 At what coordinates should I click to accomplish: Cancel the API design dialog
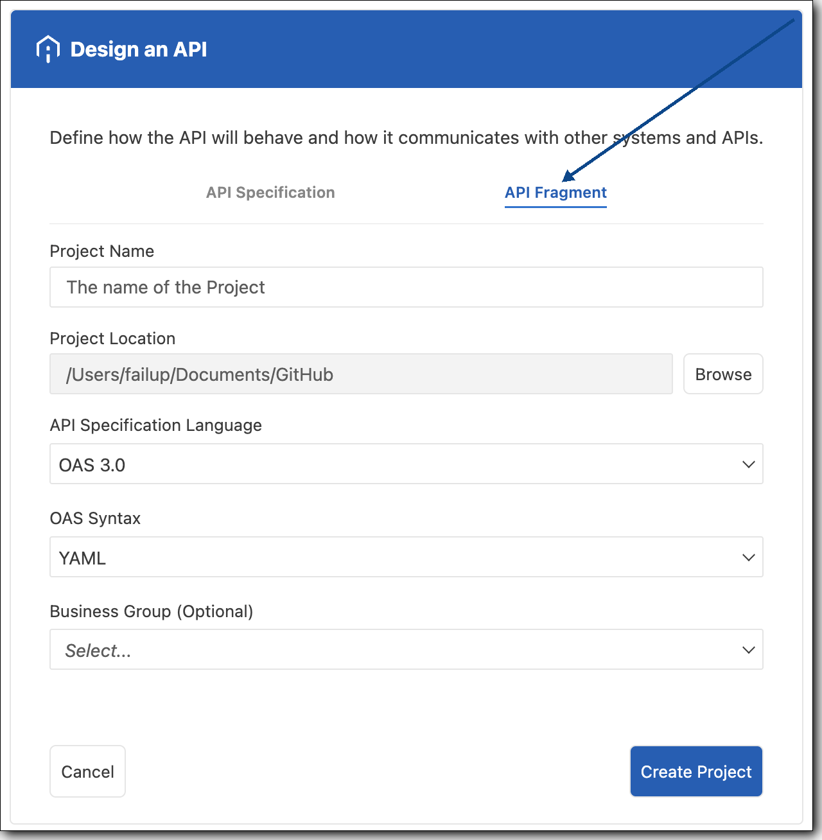[87, 771]
